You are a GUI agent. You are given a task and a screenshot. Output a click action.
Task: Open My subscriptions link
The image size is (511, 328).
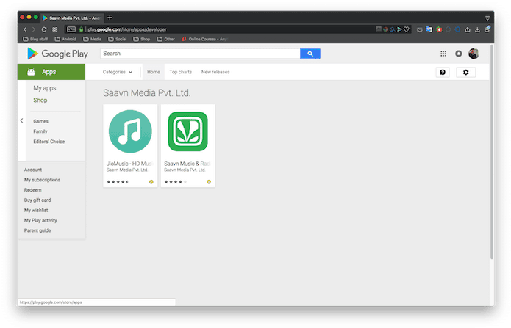(42, 180)
